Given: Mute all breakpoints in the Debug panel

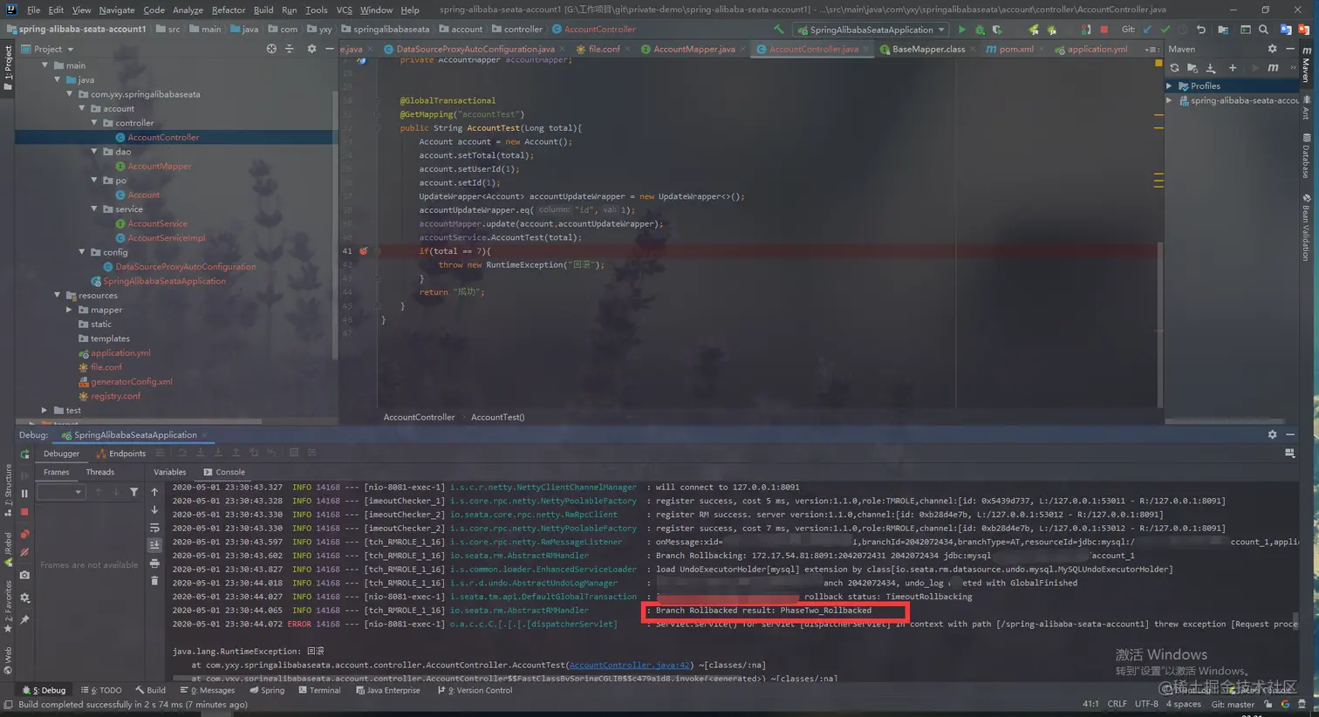Looking at the screenshot, I should point(24,552).
